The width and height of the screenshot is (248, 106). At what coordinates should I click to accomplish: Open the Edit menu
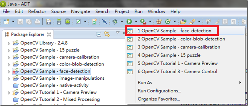click(x=19, y=11)
